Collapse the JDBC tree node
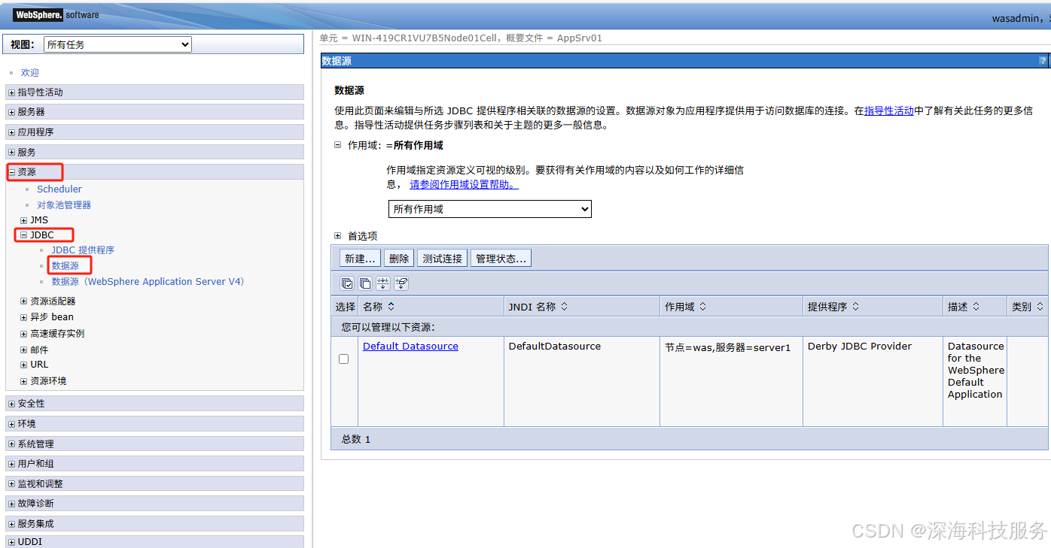Viewport: 1051px width, 548px height. pos(24,235)
